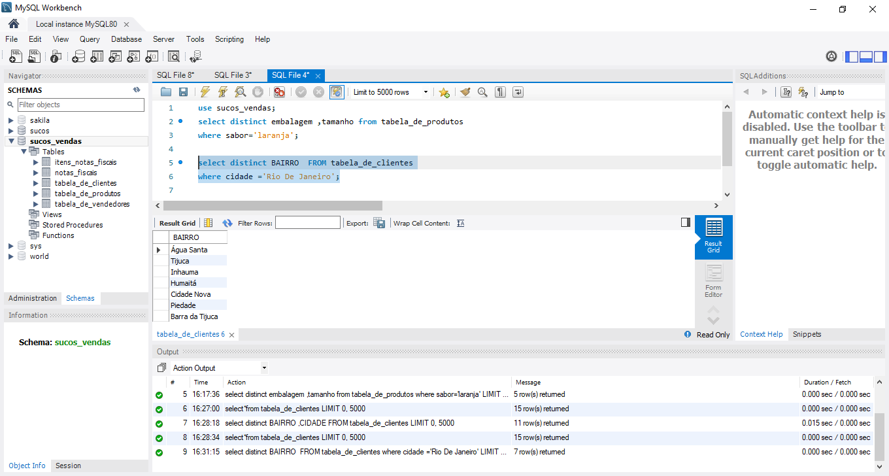Viewport: 889px width, 476px height.
Task: Create a new view icon in main toolbar
Action: (x=115, y=57)
